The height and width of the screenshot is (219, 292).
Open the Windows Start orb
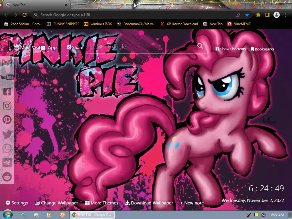click(8, 215)
